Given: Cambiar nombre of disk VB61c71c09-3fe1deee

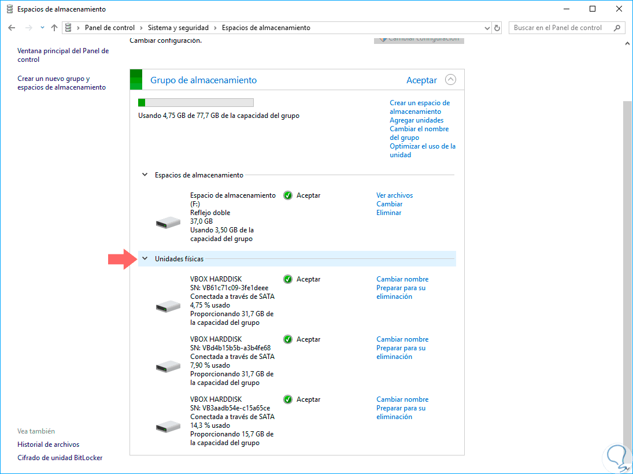Looking at the screenshot, I should (x=402, y=279).
